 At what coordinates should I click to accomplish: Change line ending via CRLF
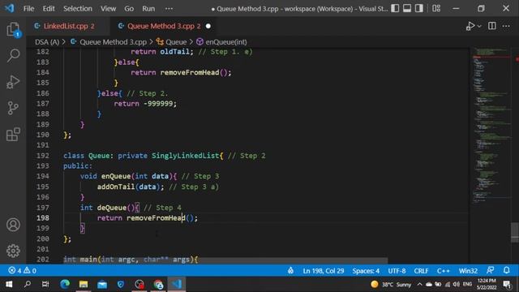[x=421, y=271]
